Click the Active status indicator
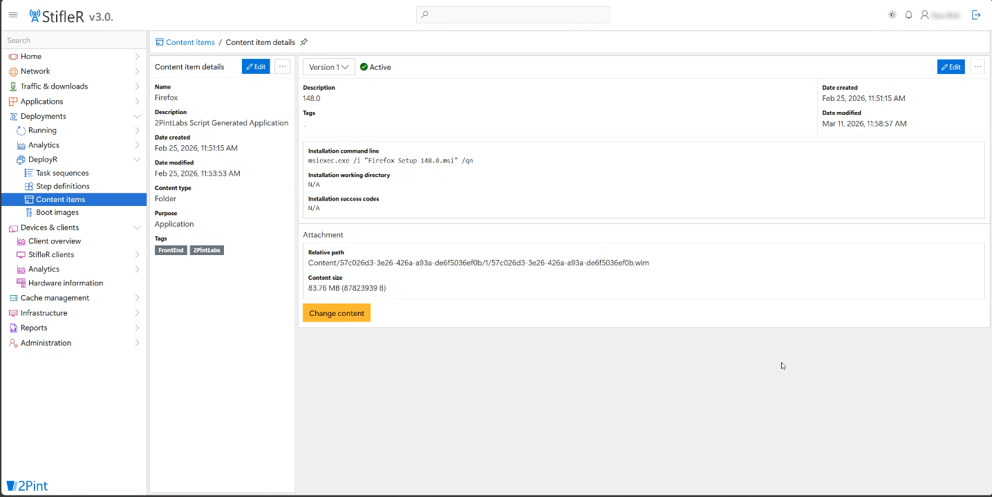992x497 pixels. [x=375, y=67]
